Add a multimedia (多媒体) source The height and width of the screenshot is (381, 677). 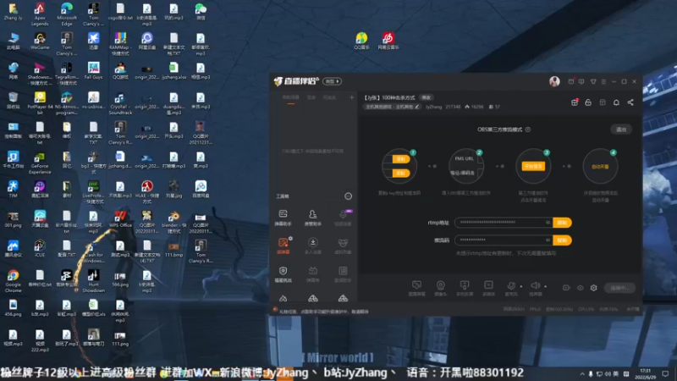pyautogui.click(x=488, y=288)
